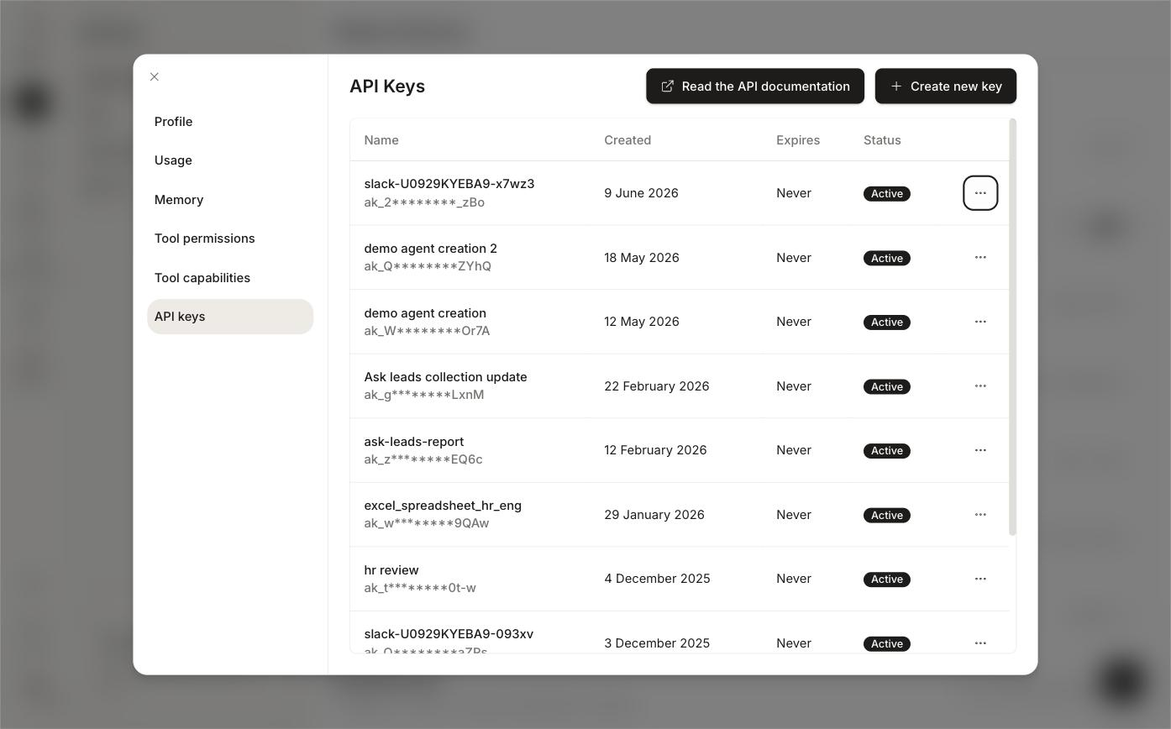The width and height of the screenshot is (1171, 729).
Task: Close the settings dialog with X icon
Action: click(x=155, y=76)
